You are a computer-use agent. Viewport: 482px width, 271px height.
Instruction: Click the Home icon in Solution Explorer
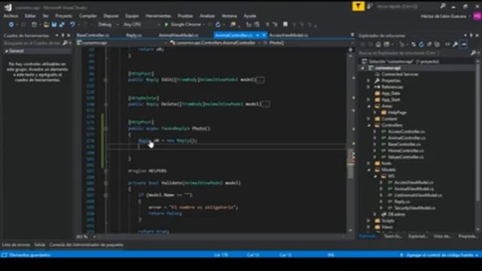(378, 44)
